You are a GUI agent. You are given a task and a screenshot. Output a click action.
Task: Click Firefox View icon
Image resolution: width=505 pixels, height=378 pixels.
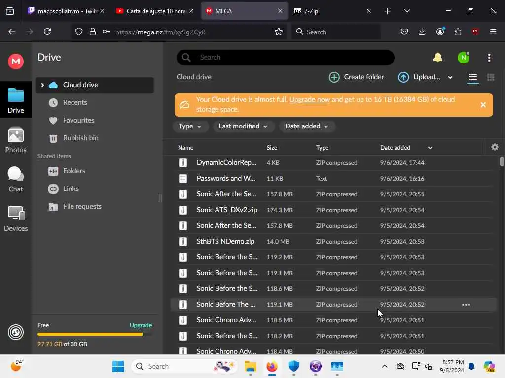click(x=10, y=11)
